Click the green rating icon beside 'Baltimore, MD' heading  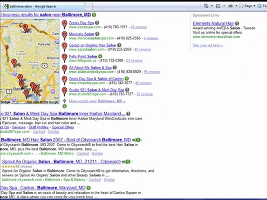(94, 15)
